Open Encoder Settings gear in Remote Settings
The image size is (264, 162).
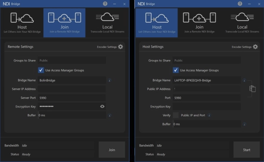pyautogui.click(x=120, y=47)
